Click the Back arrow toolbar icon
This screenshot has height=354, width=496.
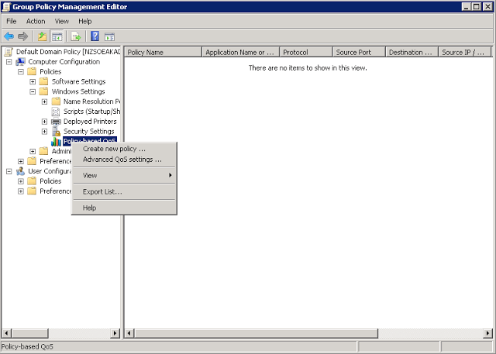[9, 36]
